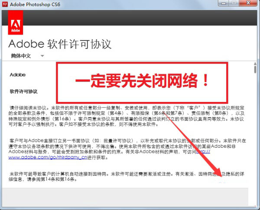Minimize the Adobe Photoshop CS6 window

(x=224, y=3)
